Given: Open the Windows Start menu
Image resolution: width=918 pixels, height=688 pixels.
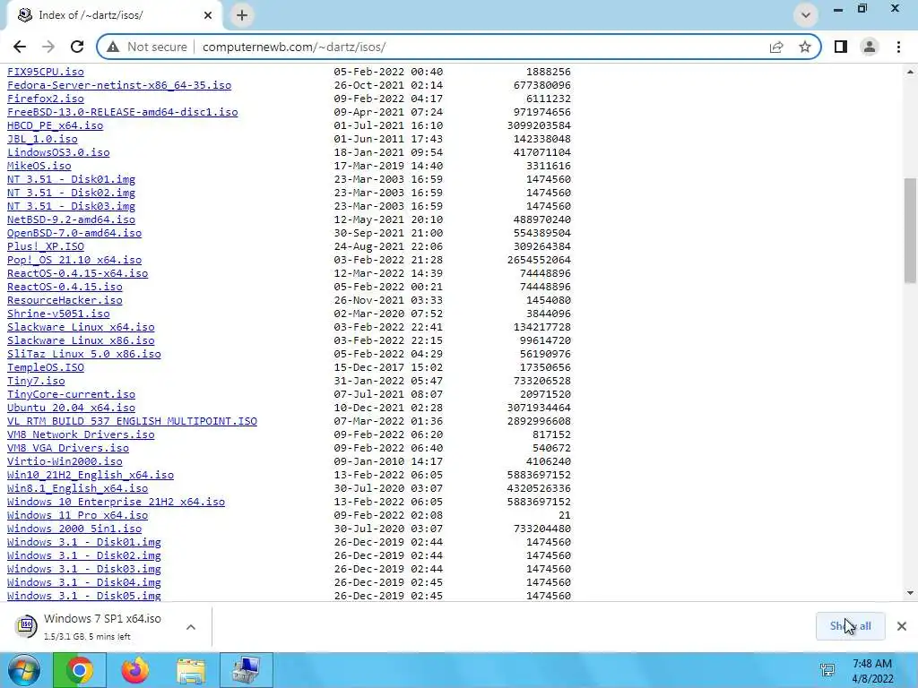Looking at the screenshot, I should [24, 670].
